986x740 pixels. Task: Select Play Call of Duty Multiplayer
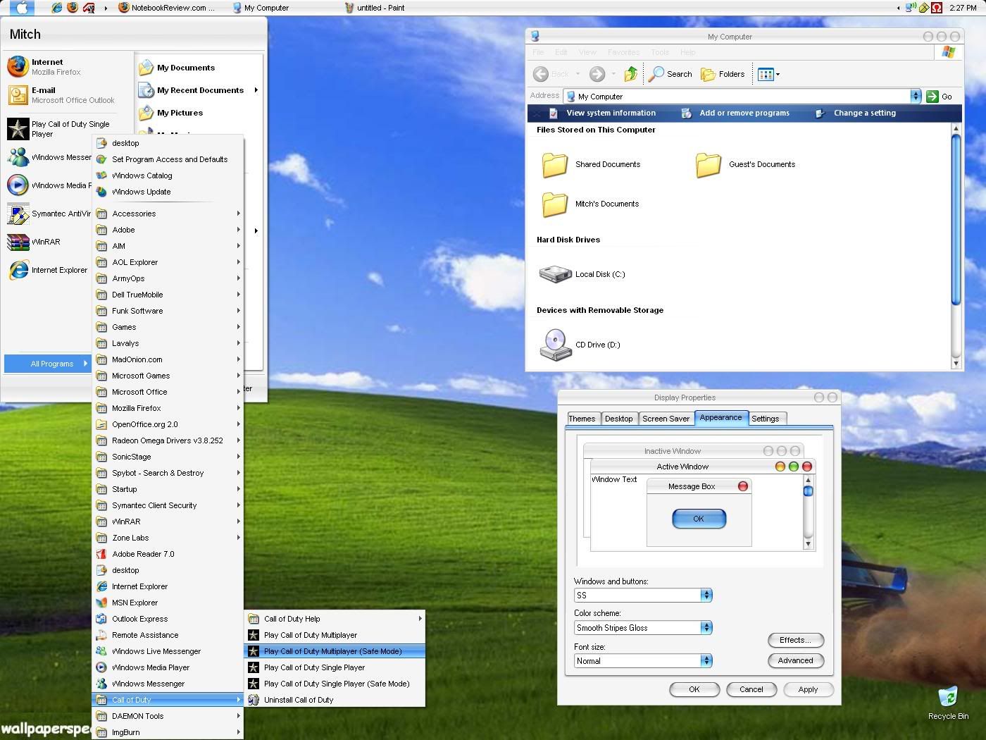pos(335,635)
